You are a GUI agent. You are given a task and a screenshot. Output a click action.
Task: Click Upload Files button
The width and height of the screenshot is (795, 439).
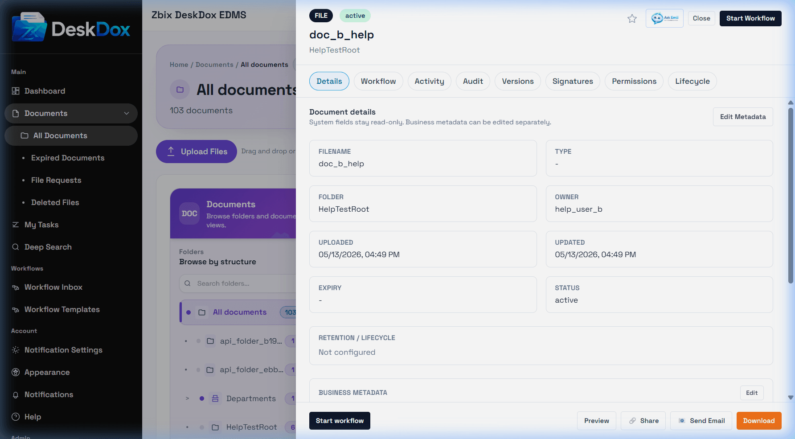coord(197,152)
